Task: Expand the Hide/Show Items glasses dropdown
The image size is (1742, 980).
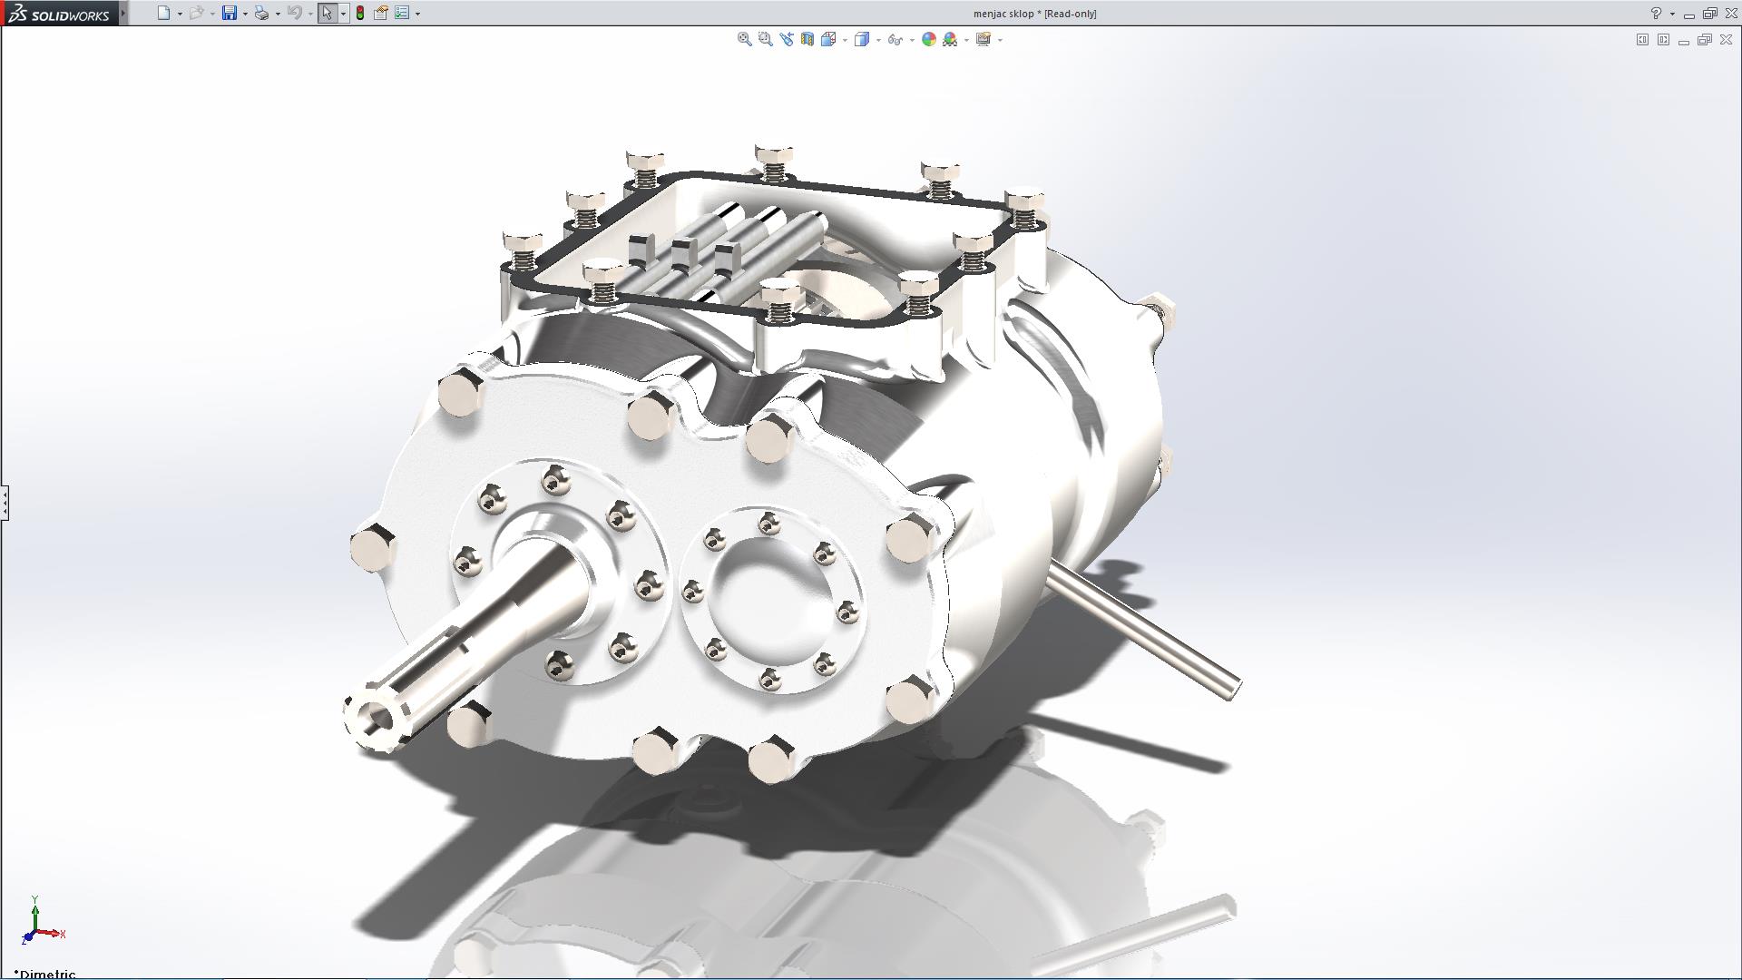Action: pyautogui.click(x=912, y=40)
